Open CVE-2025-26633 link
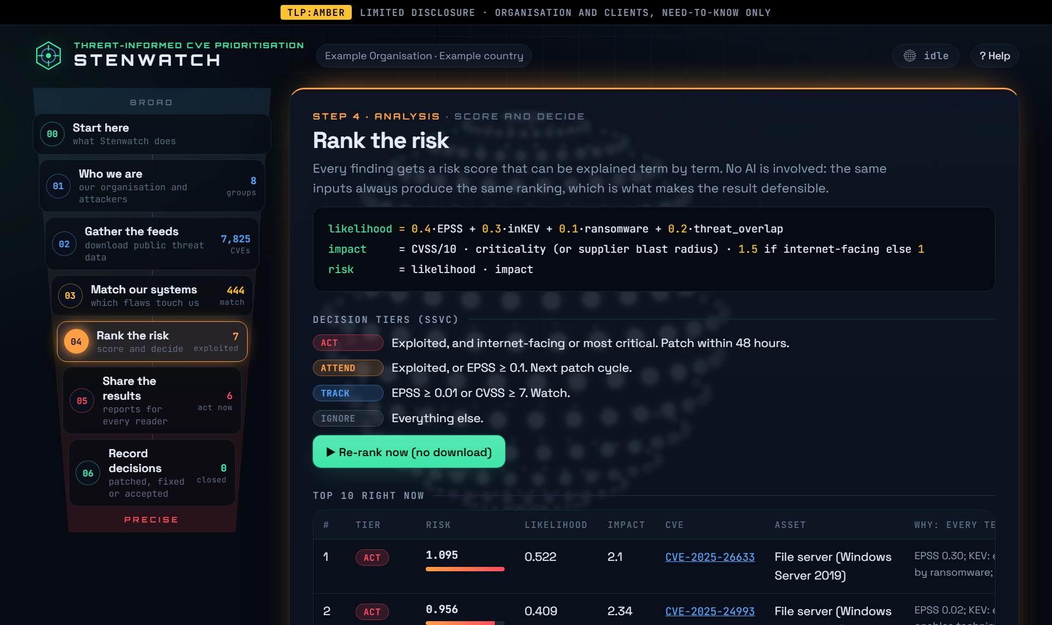Screen dimensions: 1052x625 tap(710, 557)
